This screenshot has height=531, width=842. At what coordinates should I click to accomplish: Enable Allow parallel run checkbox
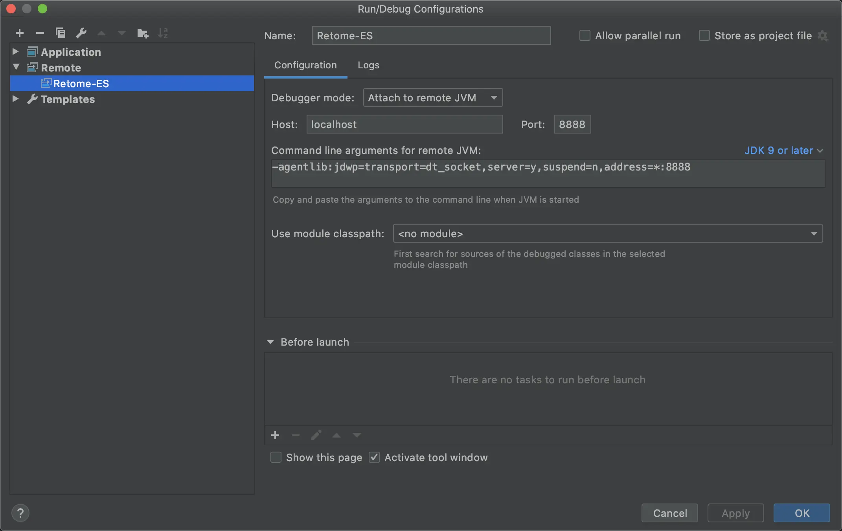pyautogui.click(x=585, y=36)
